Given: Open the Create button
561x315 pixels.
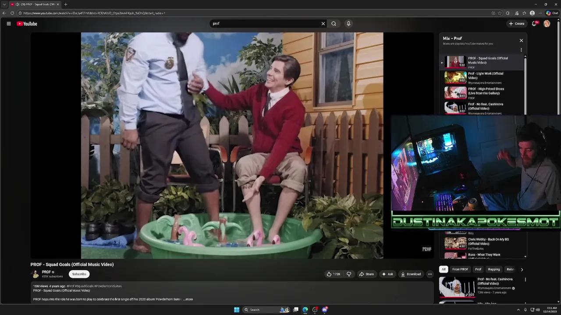Looking at the screenshot, I should [517, 24].
